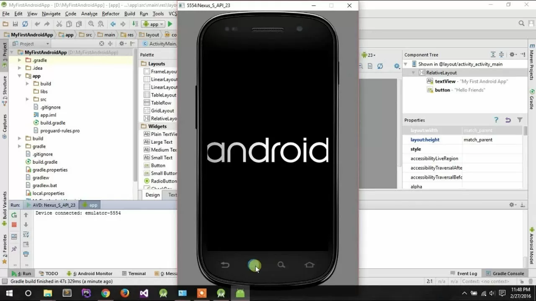536x301 pixels.
Task: Open the Navigate menu
Action: click(51, 14)
